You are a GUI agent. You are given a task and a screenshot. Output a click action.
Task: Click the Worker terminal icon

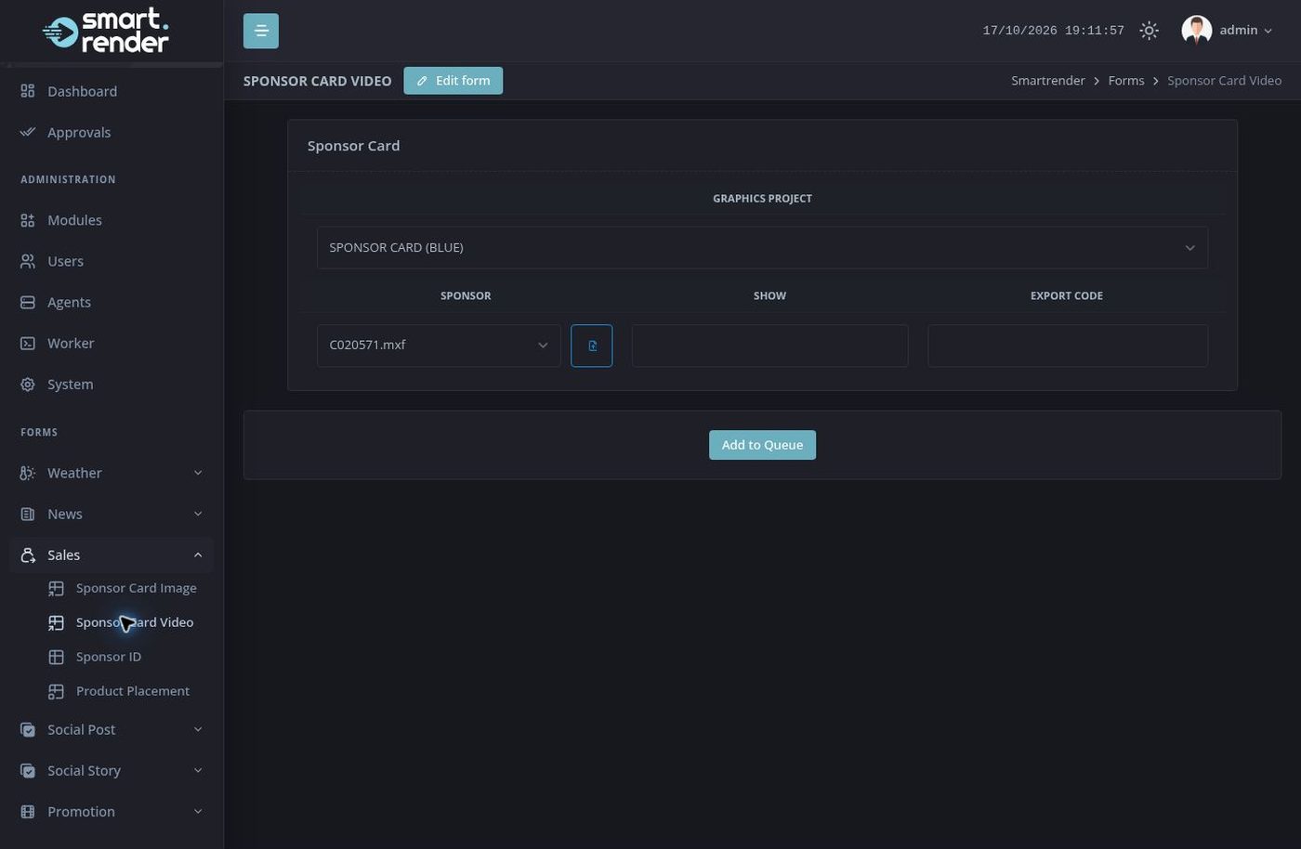28,343
